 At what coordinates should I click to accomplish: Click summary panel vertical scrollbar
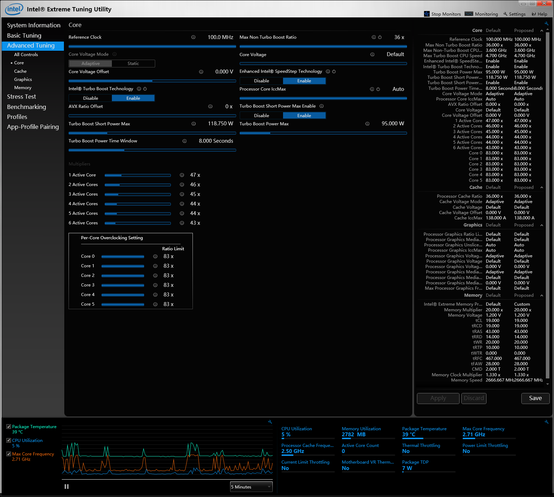548,206
